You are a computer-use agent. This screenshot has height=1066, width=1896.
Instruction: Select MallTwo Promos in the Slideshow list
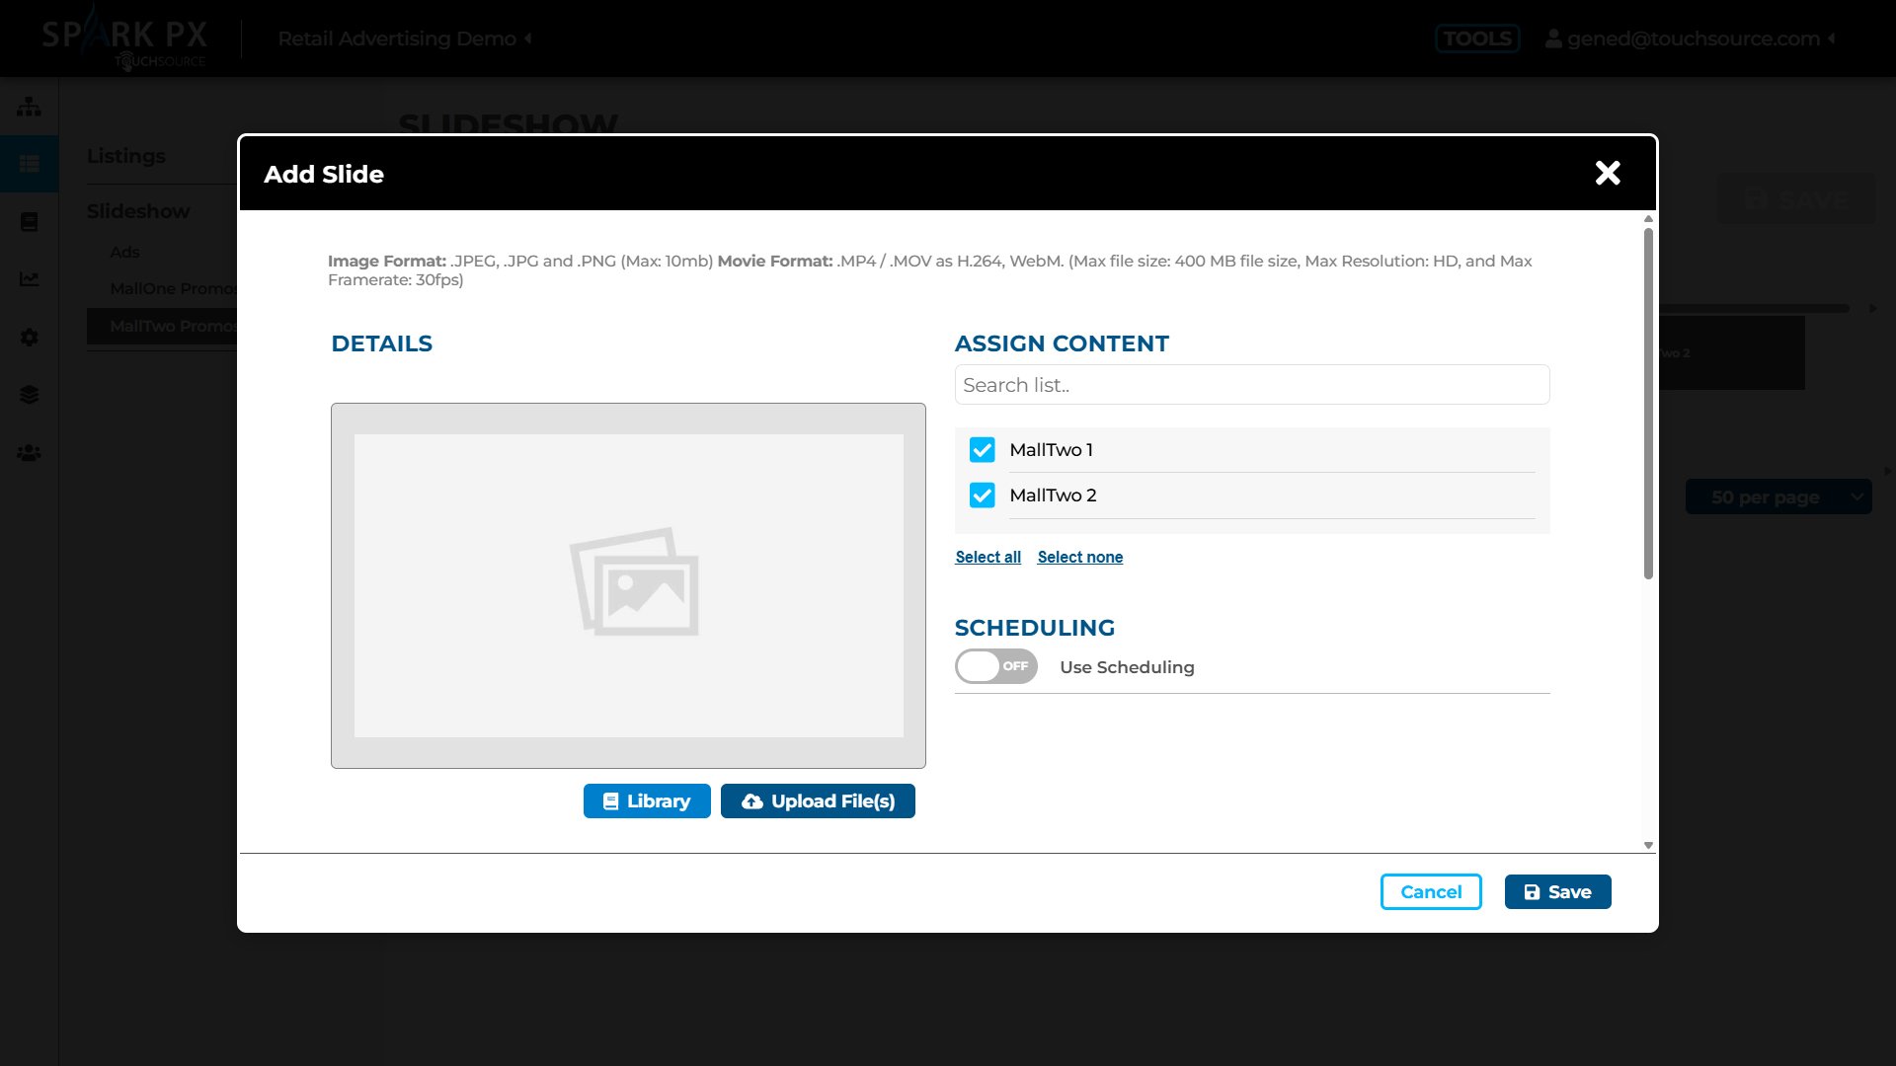pos(174,326)
